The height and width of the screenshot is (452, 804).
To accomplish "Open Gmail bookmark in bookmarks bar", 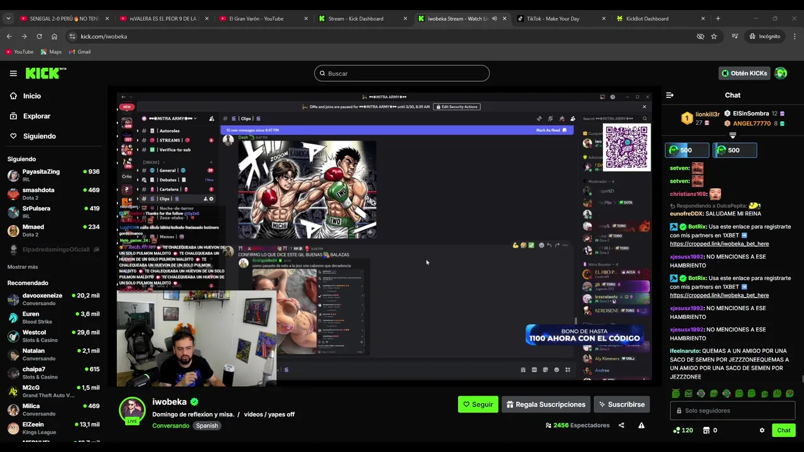I will click(80, 51).
